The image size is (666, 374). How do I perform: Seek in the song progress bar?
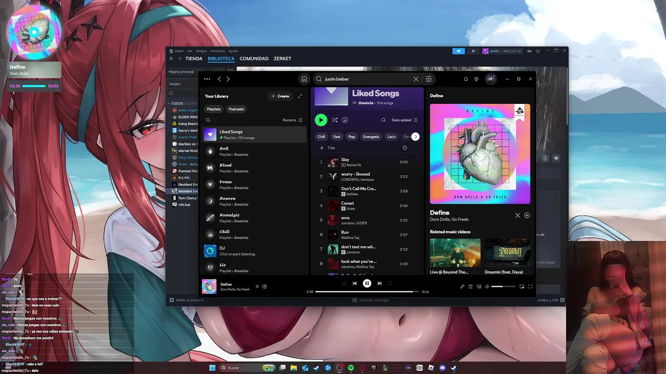click(x=367, y=292)
